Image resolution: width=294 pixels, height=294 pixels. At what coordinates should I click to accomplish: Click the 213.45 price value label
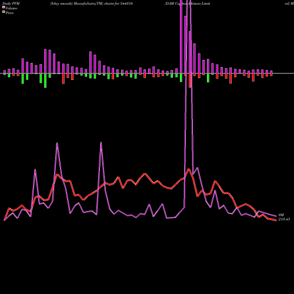[284, 219]
